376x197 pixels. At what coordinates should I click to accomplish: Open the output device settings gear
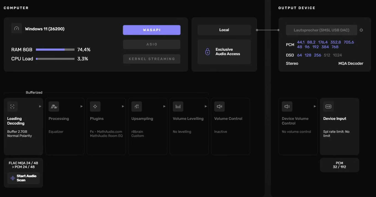coord(361,30)
